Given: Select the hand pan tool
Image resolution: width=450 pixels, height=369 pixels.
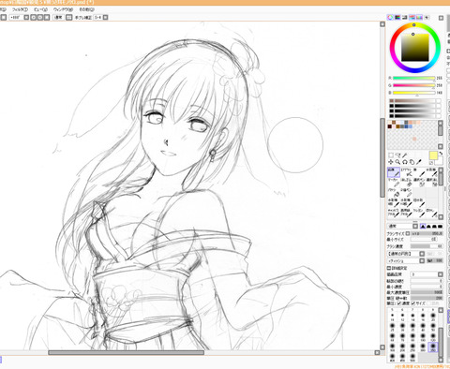Looking at the screenshot, I should [412, 162].
